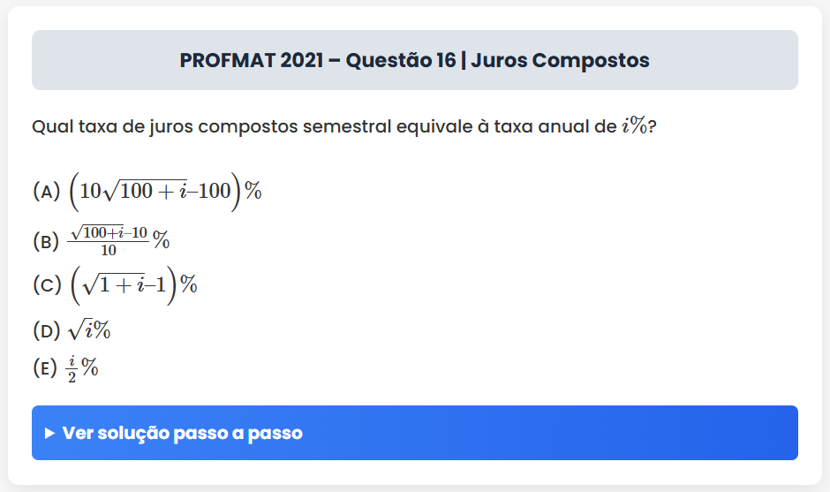Screen dimensions: 830x492
Task: Click the triangle arrow beside "Ver solução"
Action: pyautogui.click(x=49, y=434)
